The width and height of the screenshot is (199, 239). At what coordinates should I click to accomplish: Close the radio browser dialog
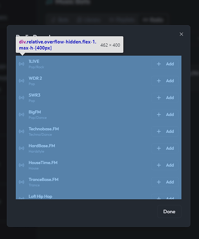(181, 34)
